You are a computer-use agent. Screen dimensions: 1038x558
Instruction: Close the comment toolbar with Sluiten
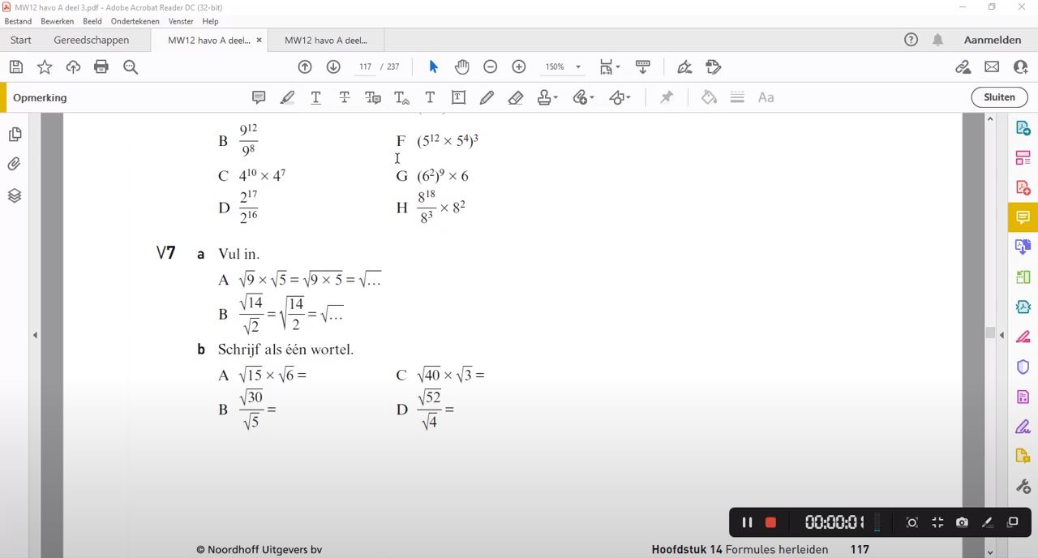tap(999, 97)
